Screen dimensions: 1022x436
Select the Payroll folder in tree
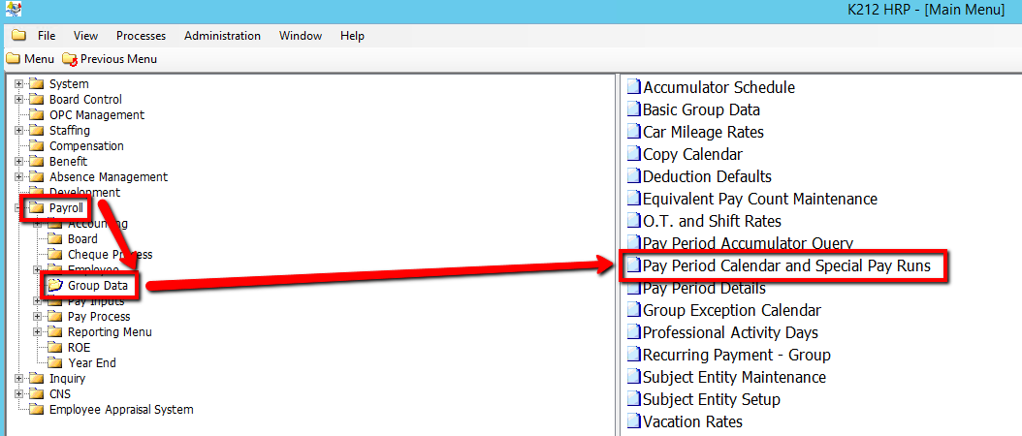tap(66, 208)
